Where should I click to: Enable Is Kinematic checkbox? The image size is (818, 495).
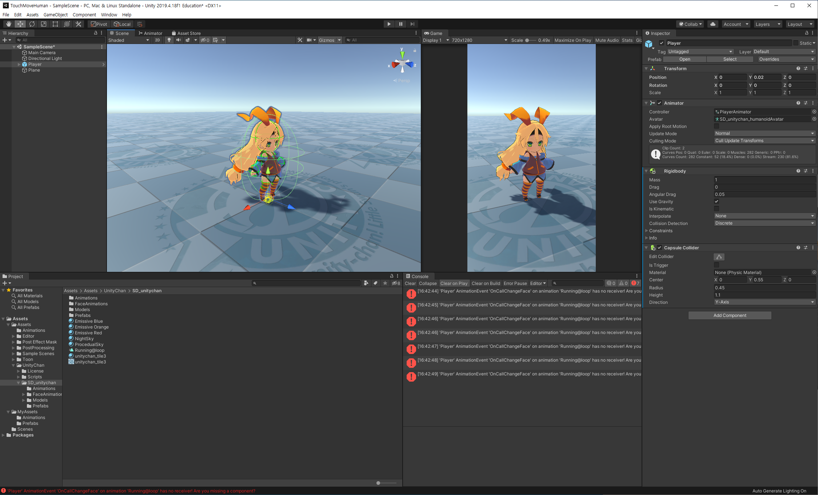717,209
